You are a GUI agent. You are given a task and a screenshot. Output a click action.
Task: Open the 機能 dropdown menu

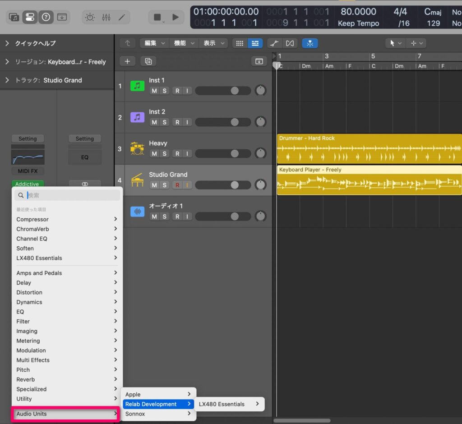(x=184, y=43)
